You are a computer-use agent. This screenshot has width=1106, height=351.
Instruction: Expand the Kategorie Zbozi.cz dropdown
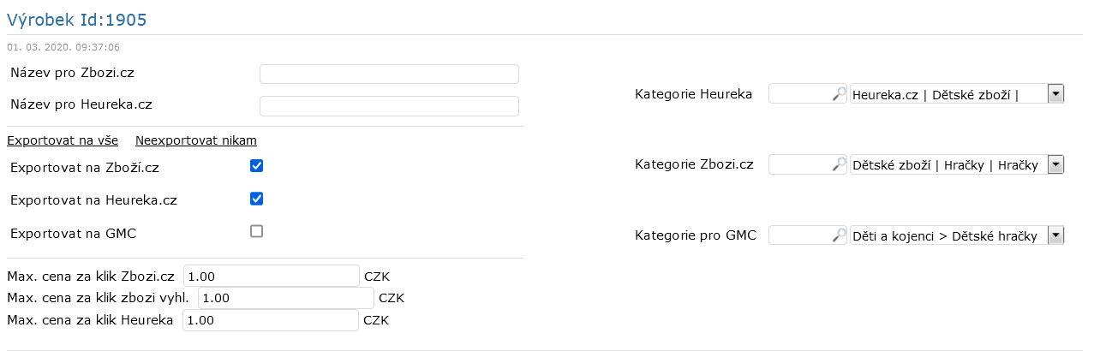956,164
